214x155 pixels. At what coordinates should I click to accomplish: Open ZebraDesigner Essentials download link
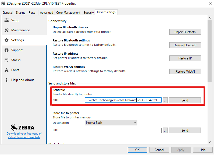[x=24, y=135]
